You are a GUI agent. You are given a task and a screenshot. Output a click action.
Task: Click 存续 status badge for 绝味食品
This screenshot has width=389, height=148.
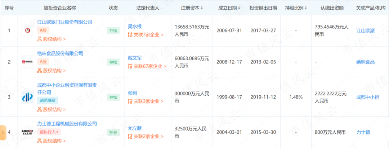(113, 62)
